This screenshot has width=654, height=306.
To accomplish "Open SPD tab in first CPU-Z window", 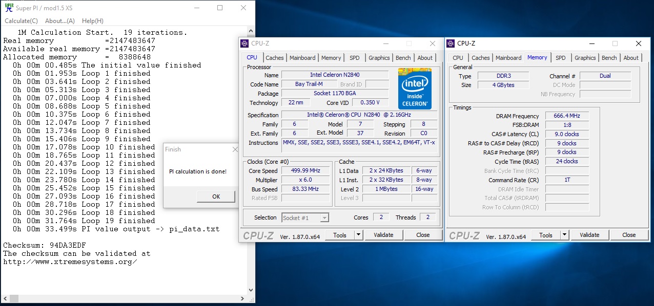I will 355,58.
